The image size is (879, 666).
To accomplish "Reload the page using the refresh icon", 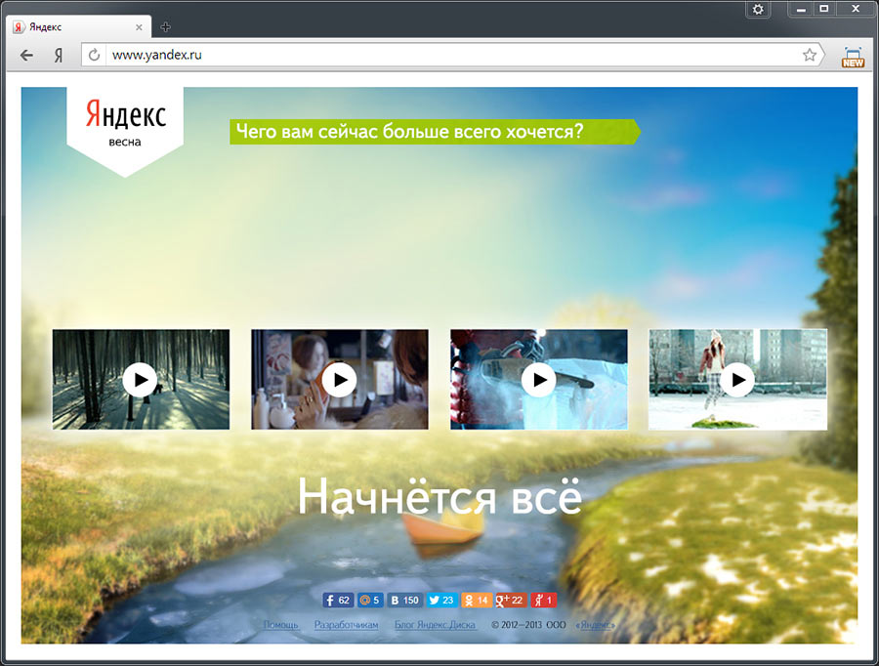I will pos(95,56).
